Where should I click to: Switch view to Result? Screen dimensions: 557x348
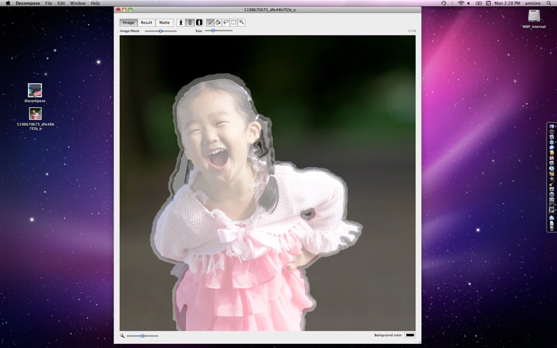(146, 22)
